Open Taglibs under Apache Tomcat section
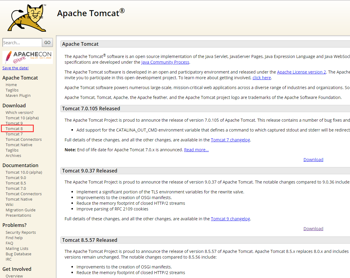The height and width of the screenshot is (278, 350). pyautogui.click(x=12, y=90)
